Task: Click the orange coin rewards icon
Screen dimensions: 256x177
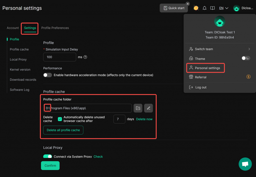Action: [x=196, y=8]
